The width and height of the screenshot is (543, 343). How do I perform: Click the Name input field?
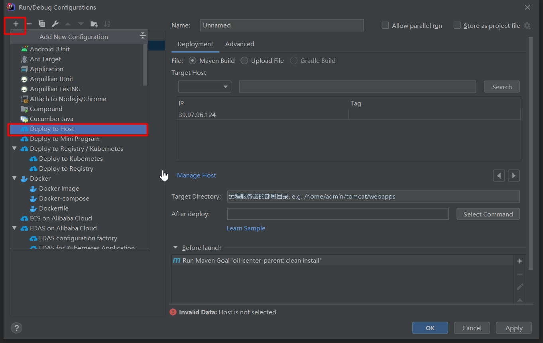[282, 25]
